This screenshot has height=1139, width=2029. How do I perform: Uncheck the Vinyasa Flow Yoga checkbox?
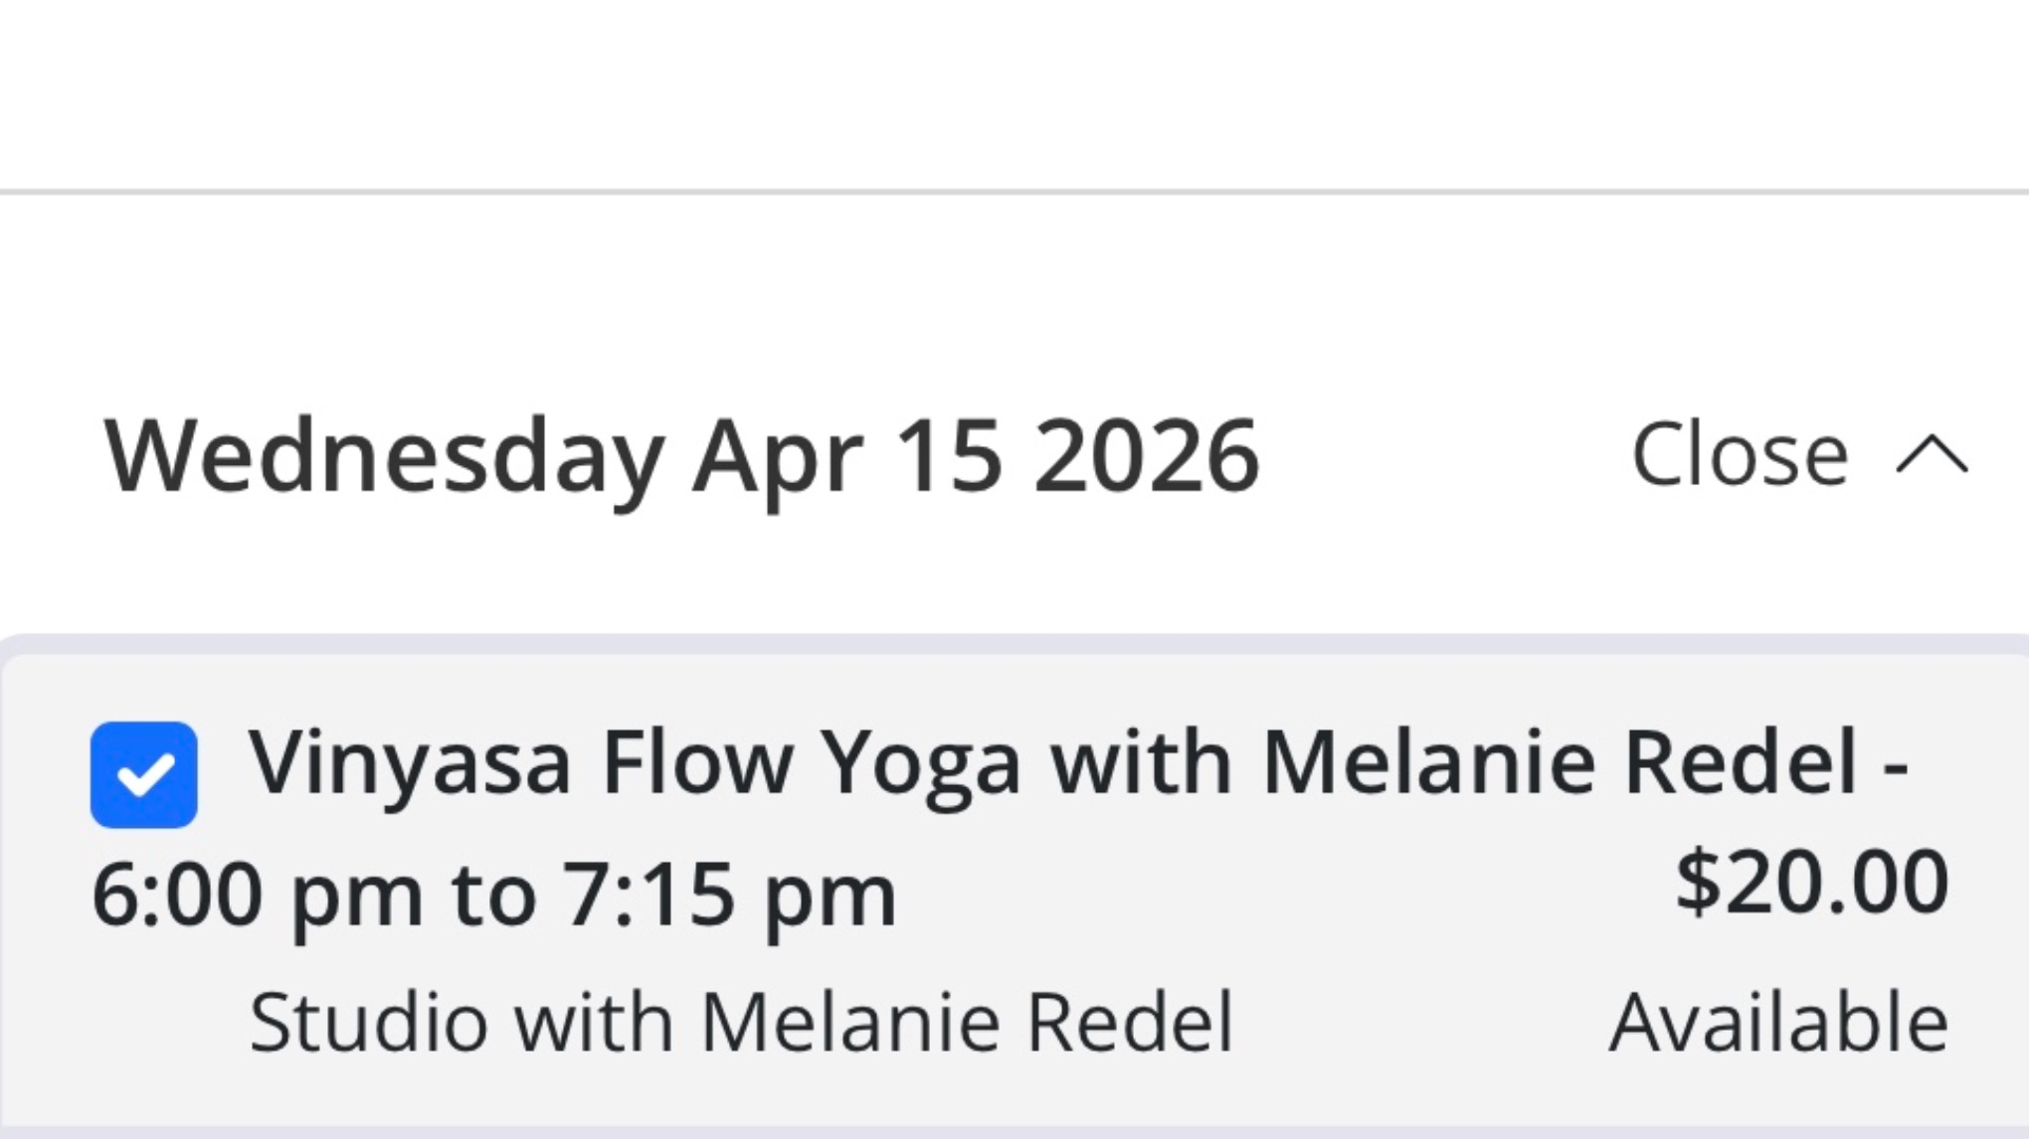(x=144, y=775)
